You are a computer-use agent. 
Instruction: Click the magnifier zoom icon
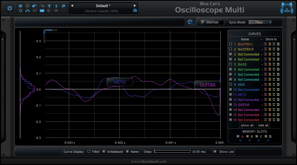click(x=64, y=6)
